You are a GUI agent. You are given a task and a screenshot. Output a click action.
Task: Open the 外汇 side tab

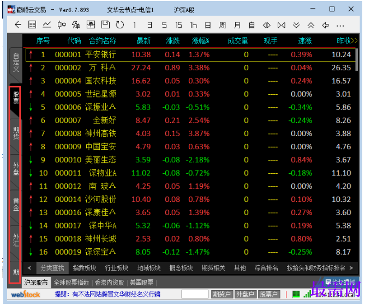16,240
